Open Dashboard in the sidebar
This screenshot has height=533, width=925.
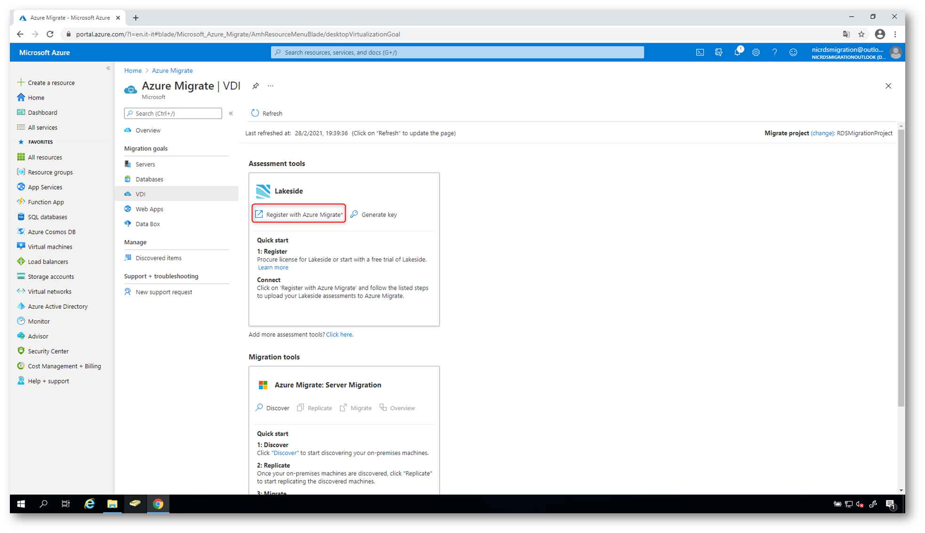pos(37,112)
